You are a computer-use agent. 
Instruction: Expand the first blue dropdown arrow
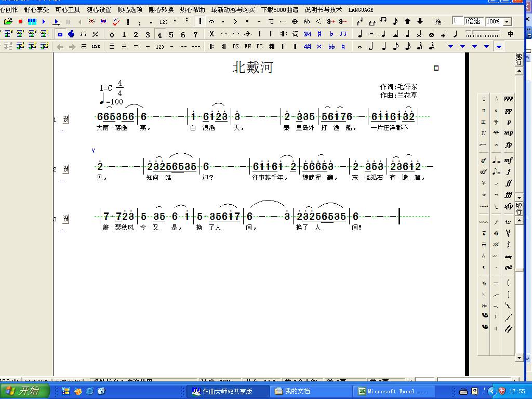450,46
